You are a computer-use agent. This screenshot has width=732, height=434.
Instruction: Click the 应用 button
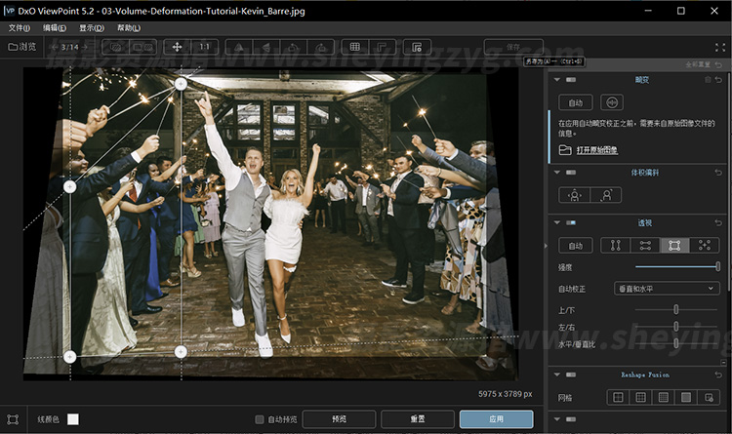tap(496, 419)
